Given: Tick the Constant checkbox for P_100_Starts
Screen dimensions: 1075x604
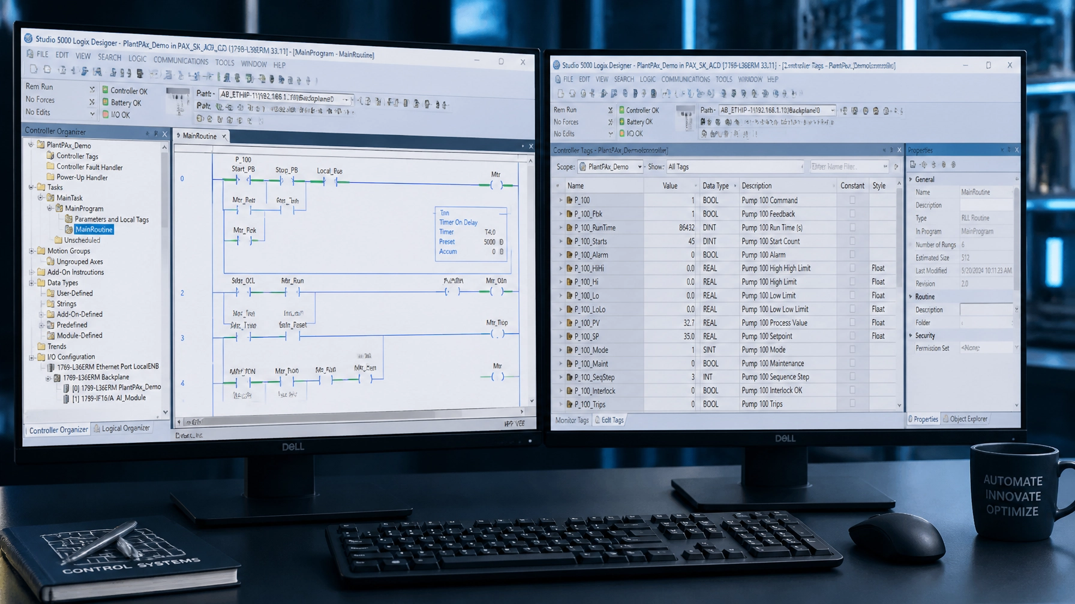Looking at the screenshot, I should pos(852,241).
